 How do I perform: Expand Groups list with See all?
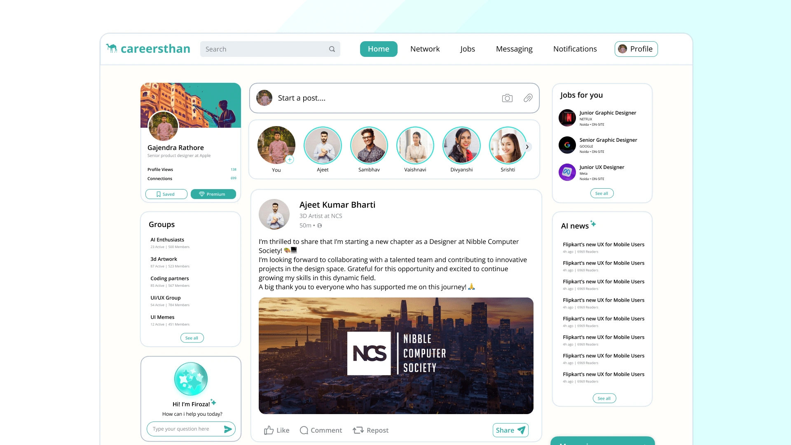click(x=192, y=338)
